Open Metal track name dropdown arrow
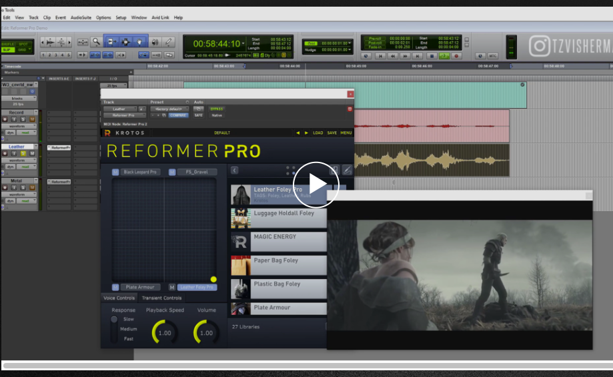The image size is (613, 377). click(35, 181)
